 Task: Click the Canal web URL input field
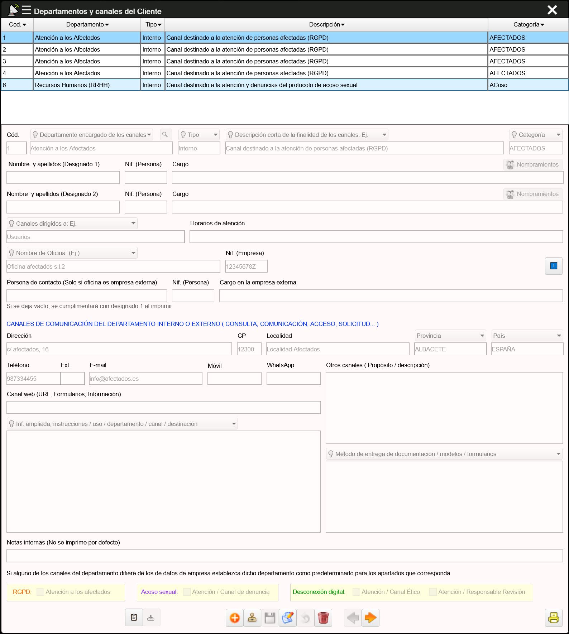pyautogui.click(x=163, y=408)
